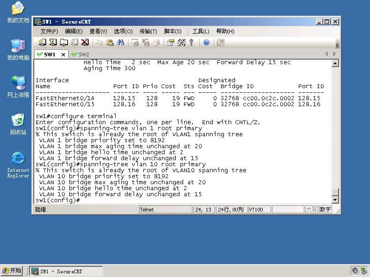Open the 脚本(S) menu

(173, 31)
